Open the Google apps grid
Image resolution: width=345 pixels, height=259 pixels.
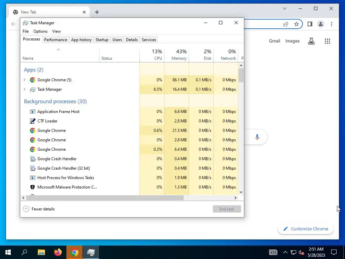(327, 41)
